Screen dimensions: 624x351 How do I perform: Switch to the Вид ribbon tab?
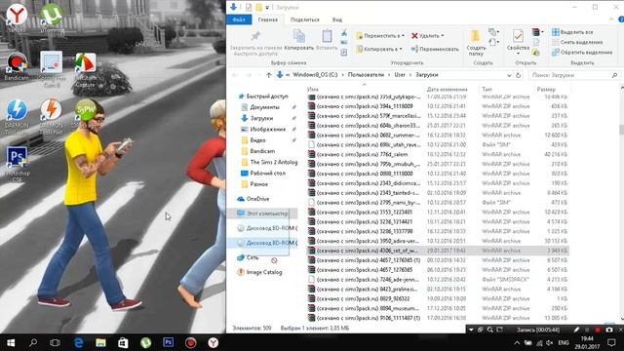click(337, 19)
